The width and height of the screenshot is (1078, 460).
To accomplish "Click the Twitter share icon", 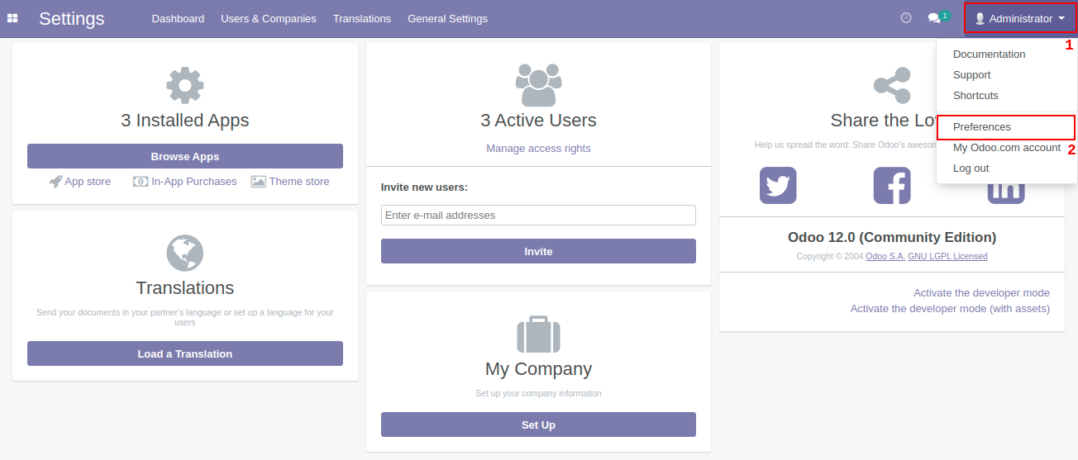I will pyautogui.click(x=778, y=185).
